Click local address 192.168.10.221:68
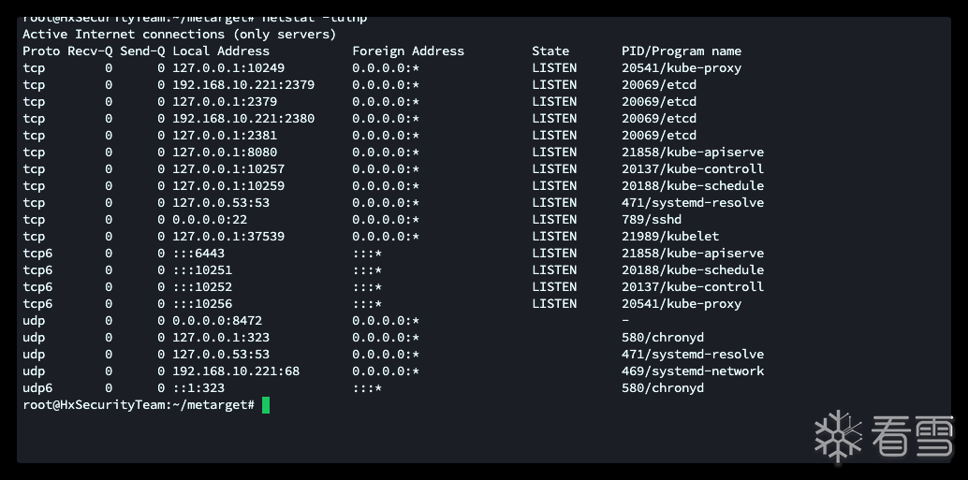Image resolution: width=968 pixels, height=480 pixels. tap(236, 371)
